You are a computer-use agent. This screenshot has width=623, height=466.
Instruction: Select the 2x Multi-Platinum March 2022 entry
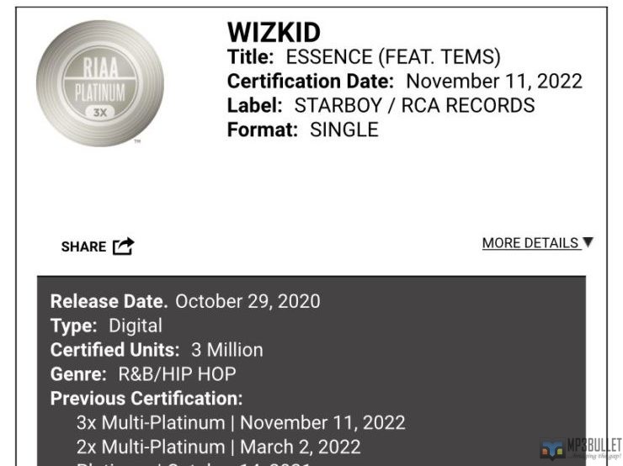tap(218, 447)
